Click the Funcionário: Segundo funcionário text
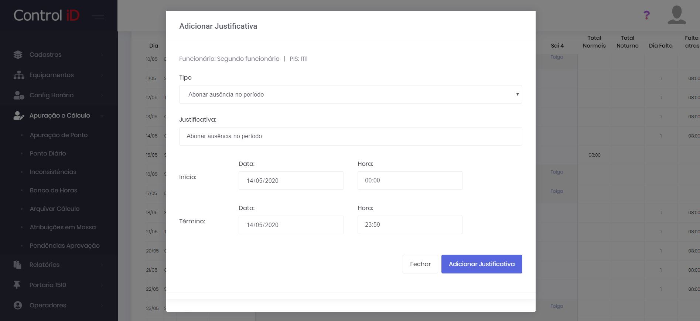 229,59
